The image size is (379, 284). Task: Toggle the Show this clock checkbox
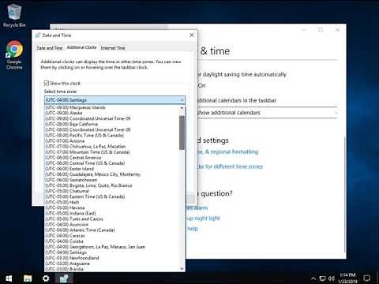pos(47,83)
